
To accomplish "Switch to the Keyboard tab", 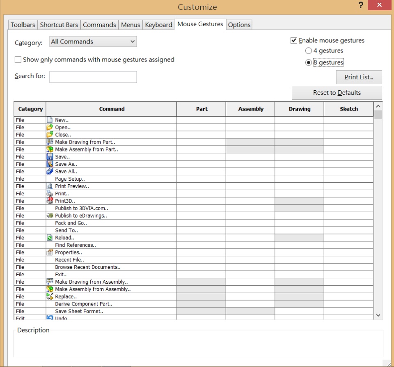I will [x=158, y=25].
